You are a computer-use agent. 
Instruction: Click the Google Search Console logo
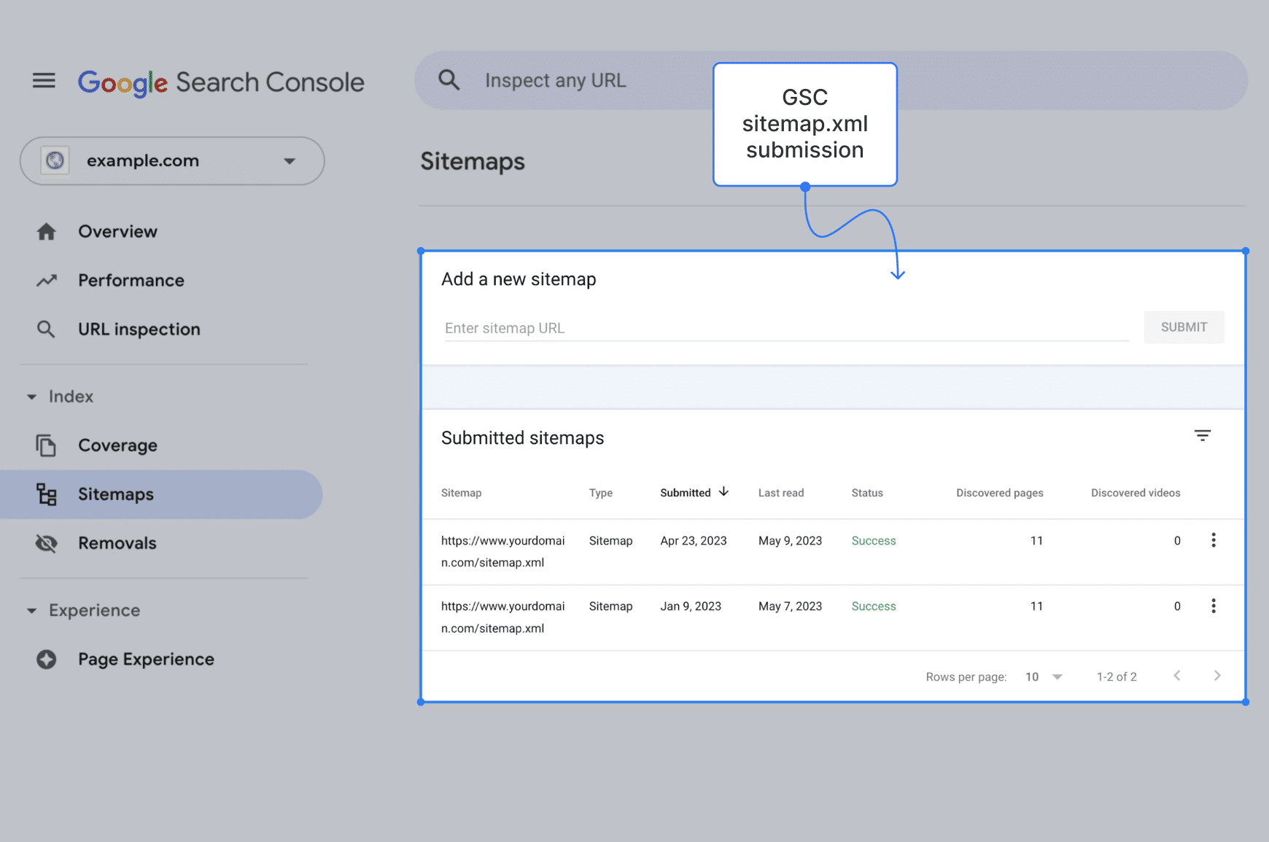pyautogui.click(x=221, y=82)
